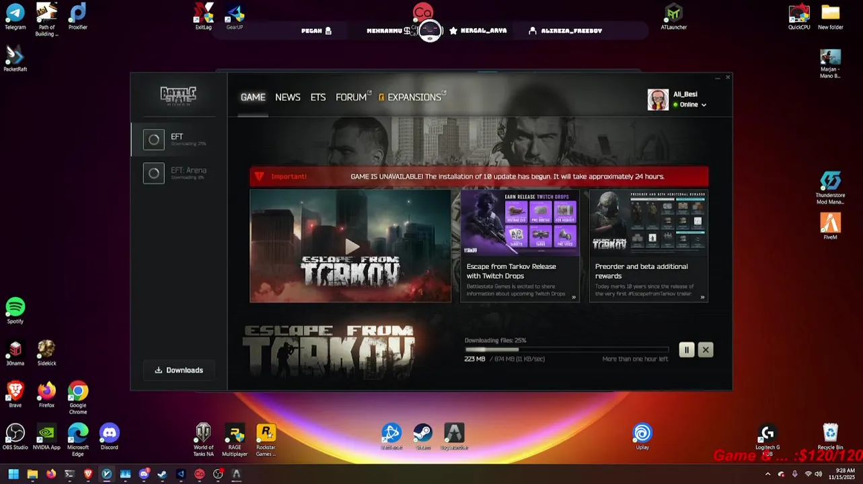The width and height of the screenshot is (863, 484).
Task: Open QuickCPU desktop shortcut
Action: coord(799,17)
